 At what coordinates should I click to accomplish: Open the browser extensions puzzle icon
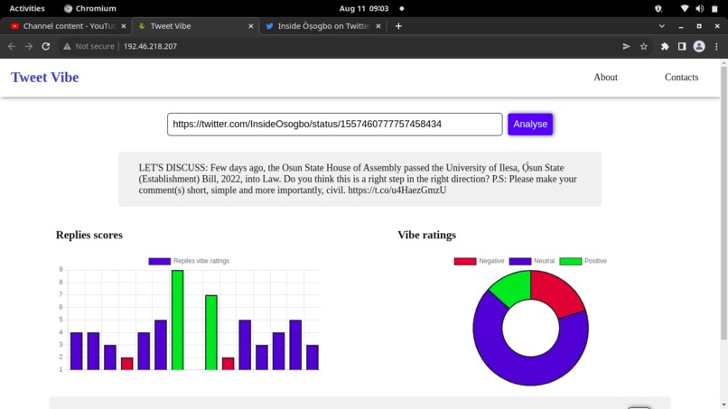665,46
